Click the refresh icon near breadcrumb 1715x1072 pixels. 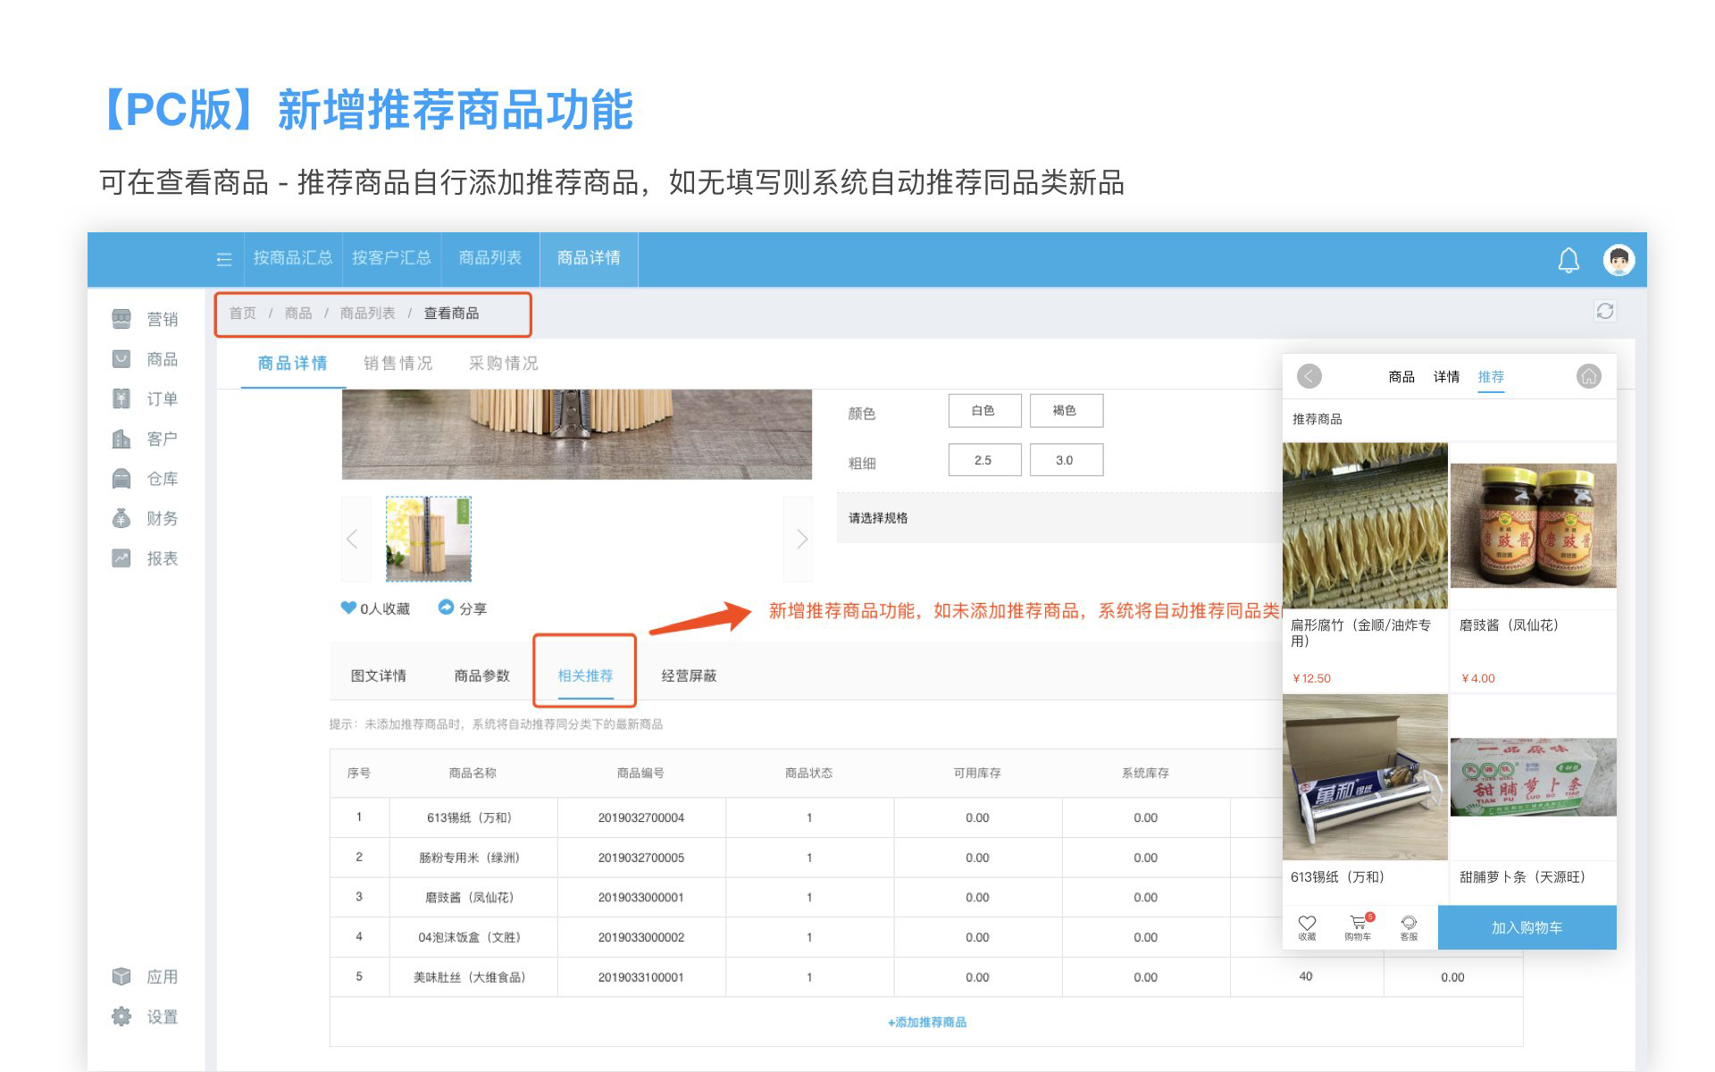click(1605, 311)
